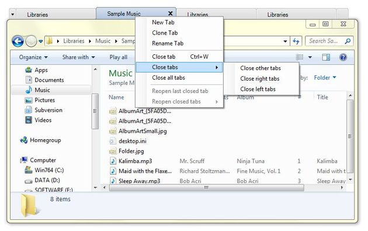
Task: Select Subversion library in the sidebar
Action: pyautogui.click(x=48, y=110)
